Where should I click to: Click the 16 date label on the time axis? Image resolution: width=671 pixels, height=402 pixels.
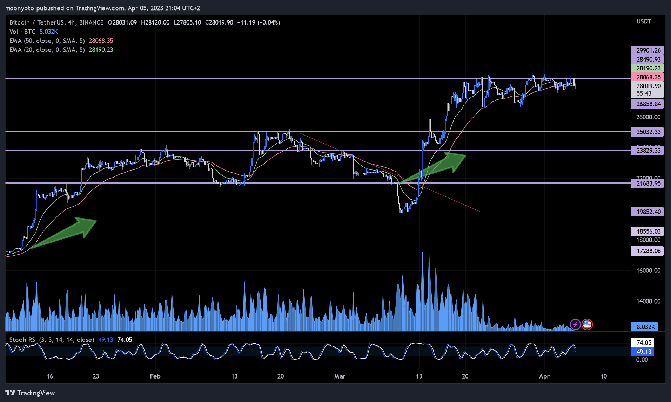tap(50, 376)
